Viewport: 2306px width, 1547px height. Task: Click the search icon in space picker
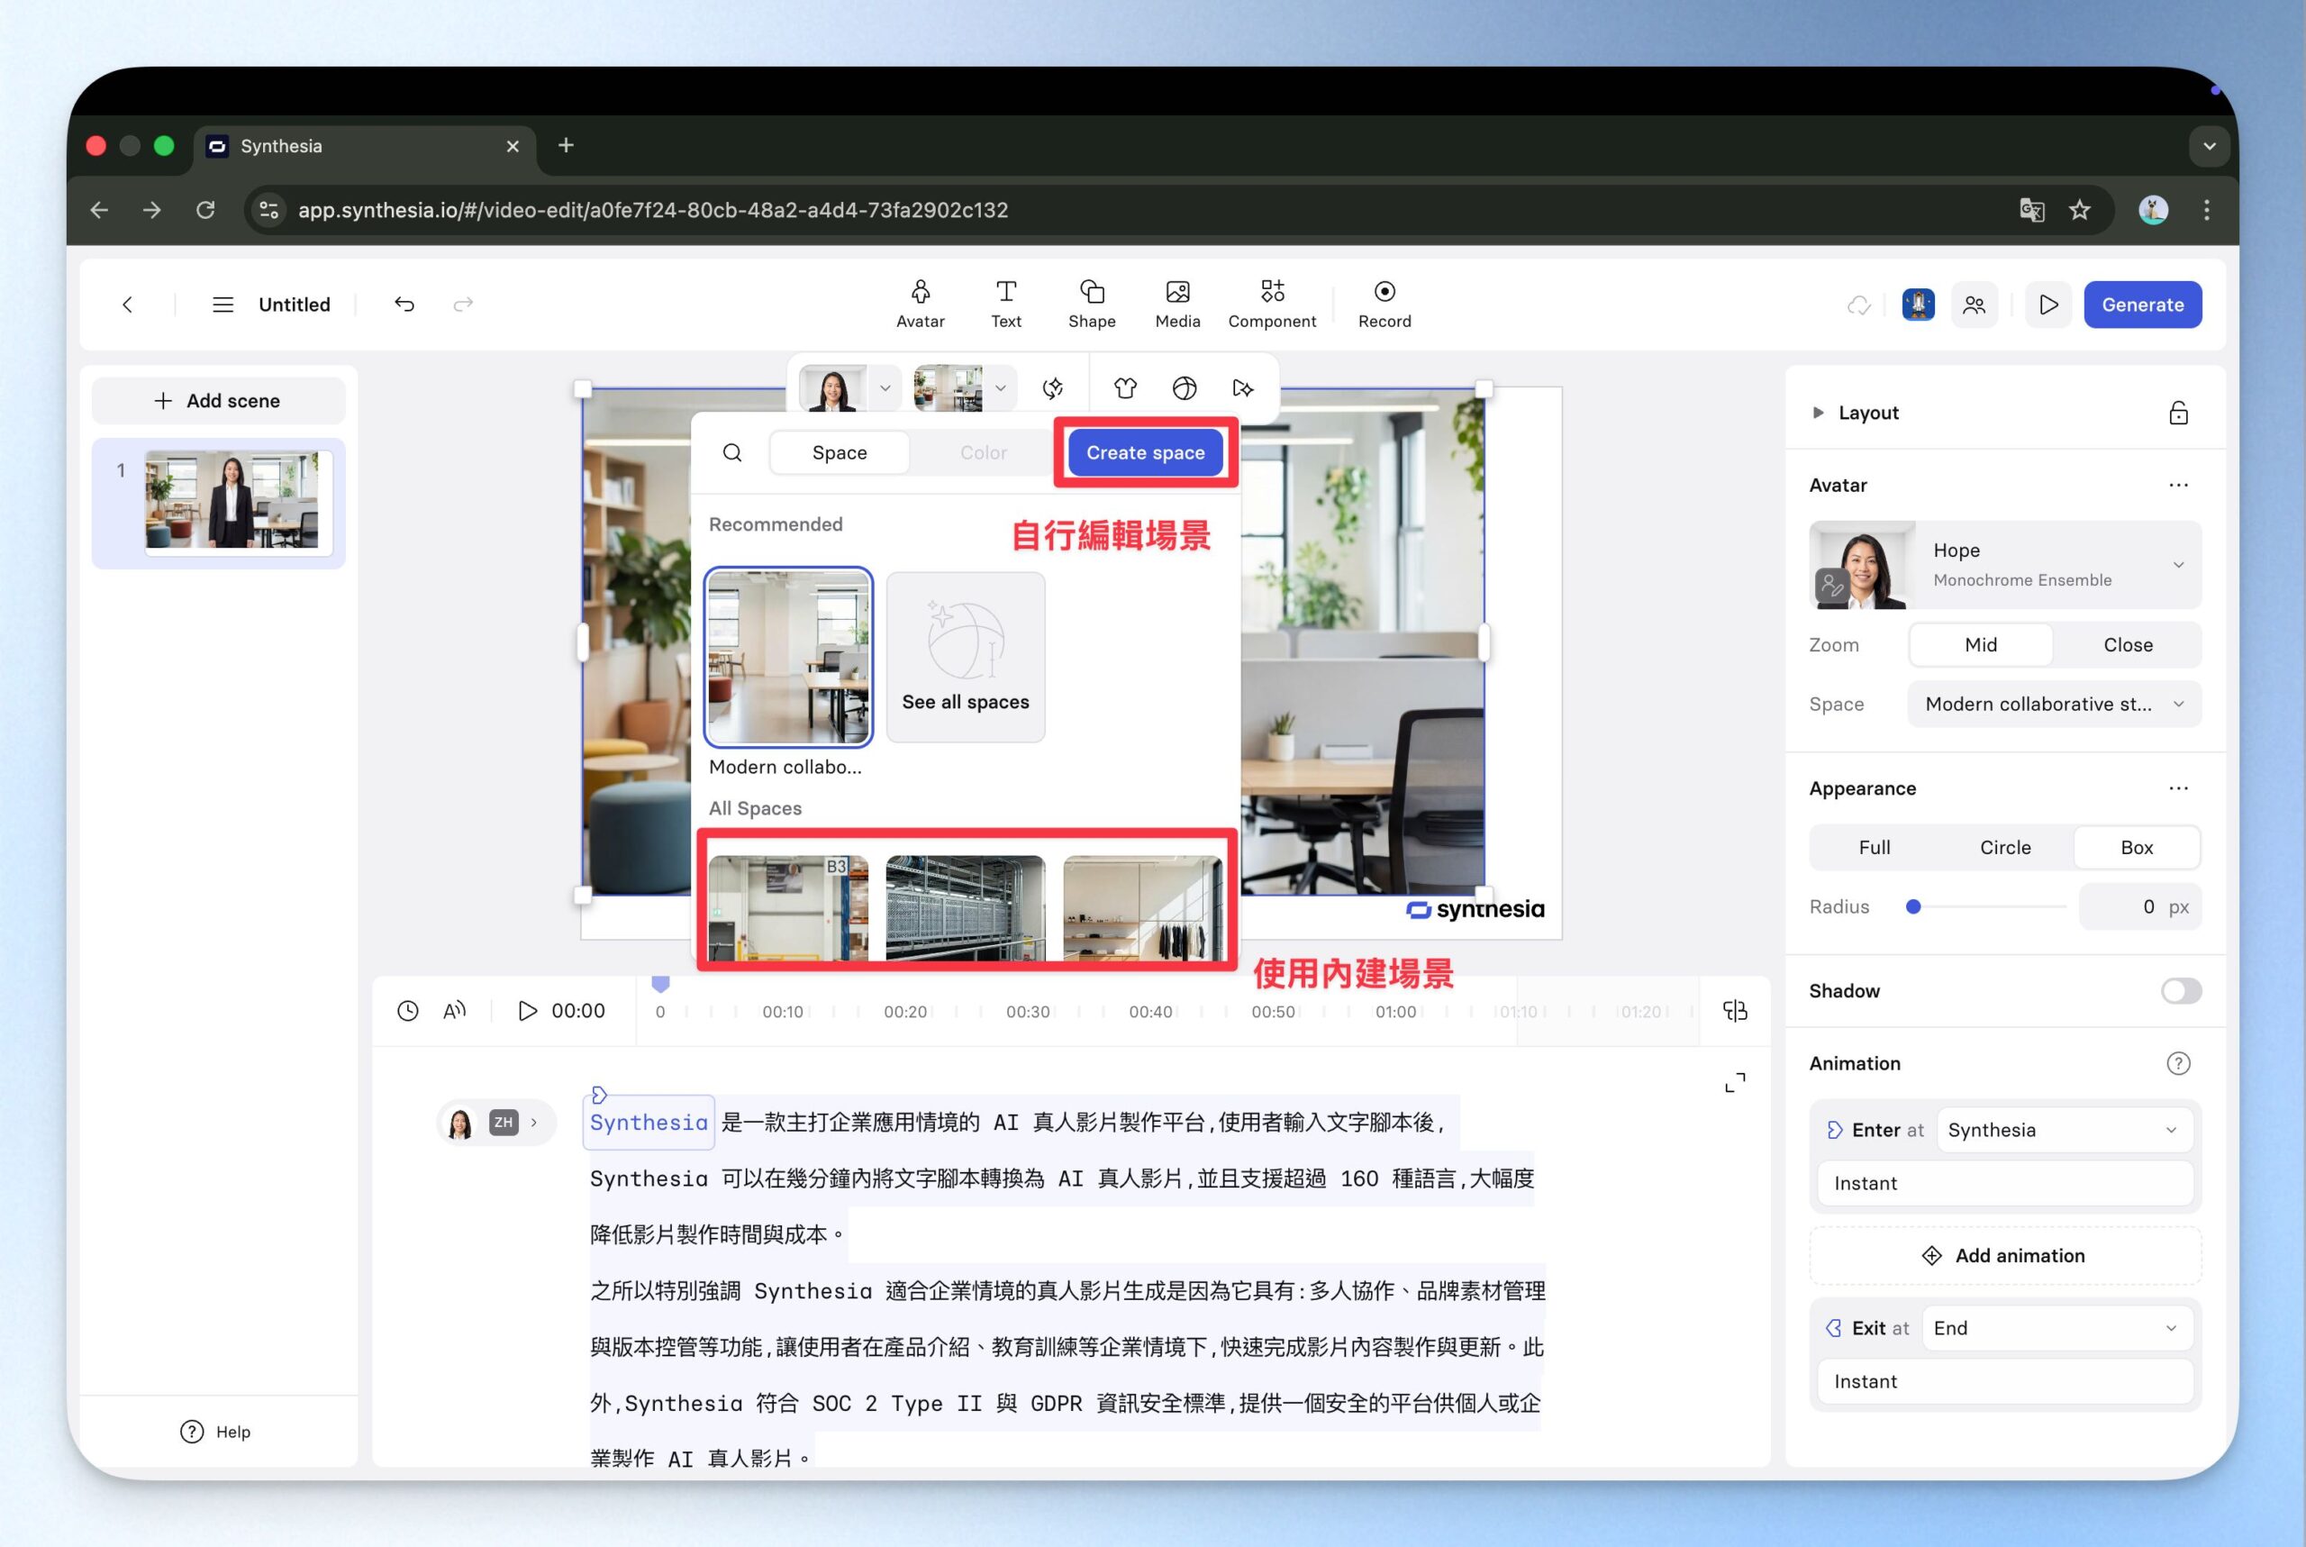click(x=731, y=453)
